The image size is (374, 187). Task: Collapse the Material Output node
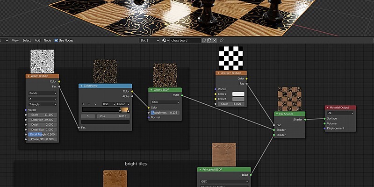(x=328, y=108)
